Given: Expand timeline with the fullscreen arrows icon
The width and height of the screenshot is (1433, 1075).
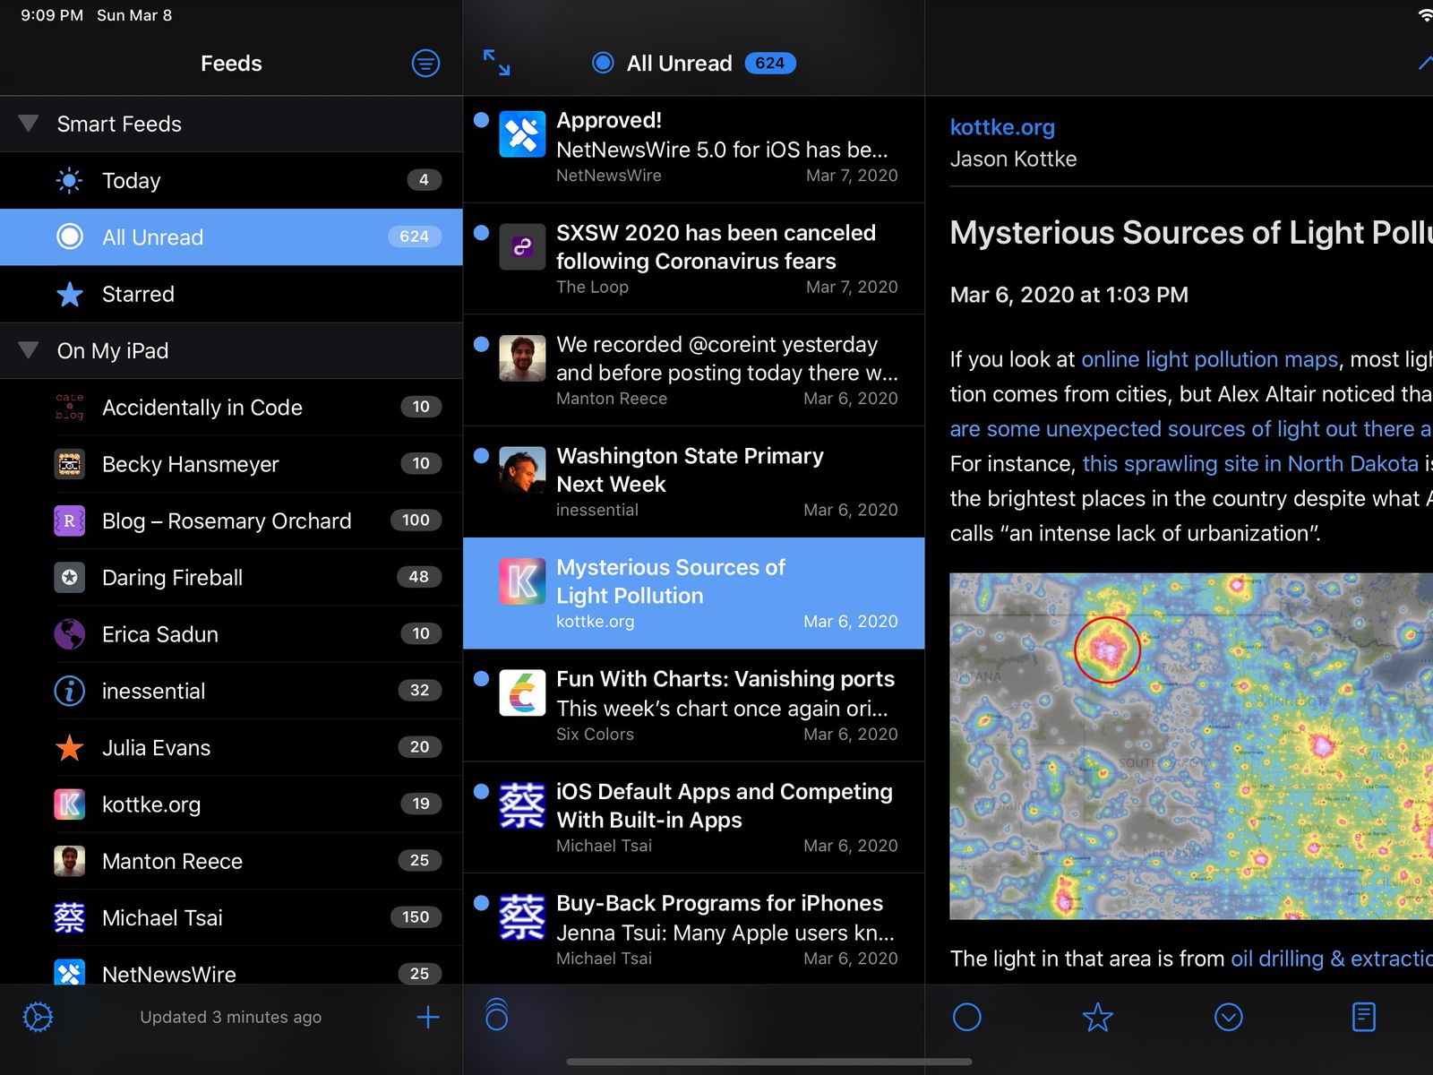Looking at the screenshot, I should point(496,63).
